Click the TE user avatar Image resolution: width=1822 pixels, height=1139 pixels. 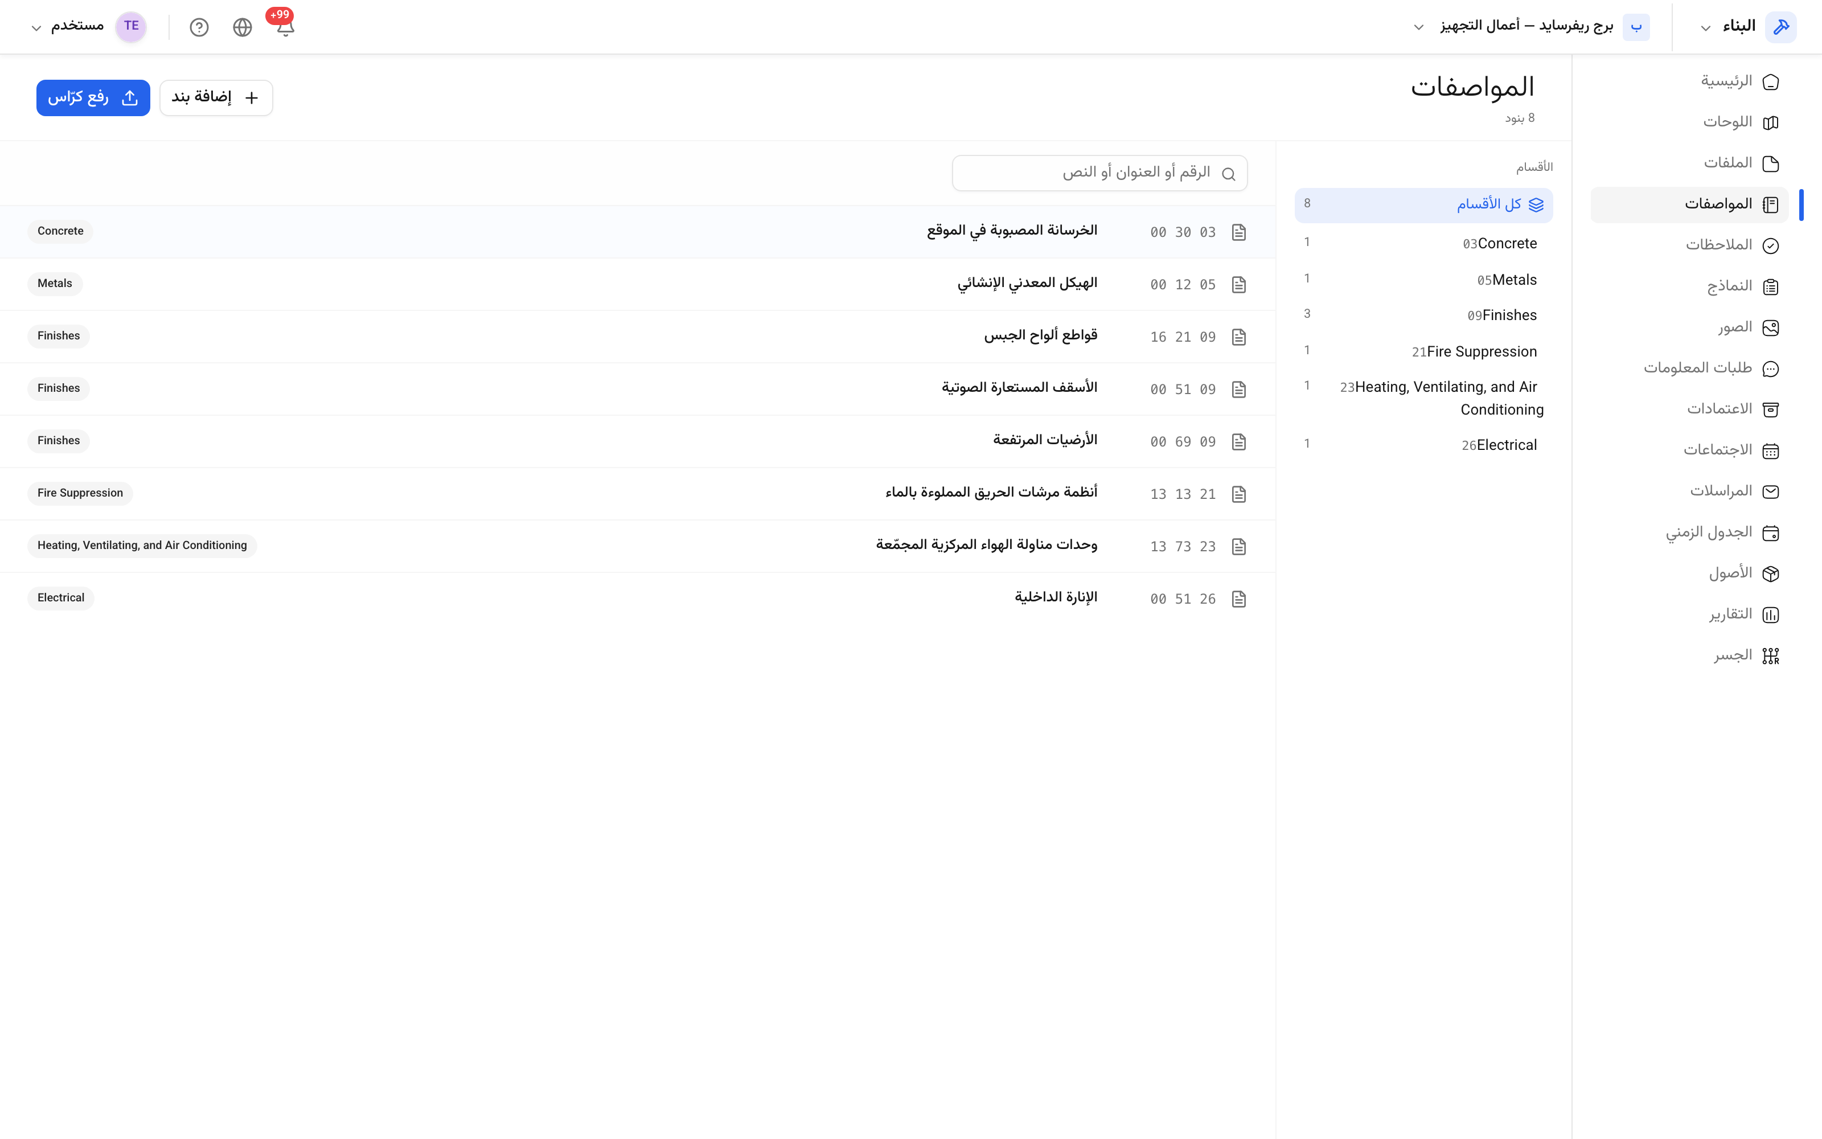coord(131,26)
